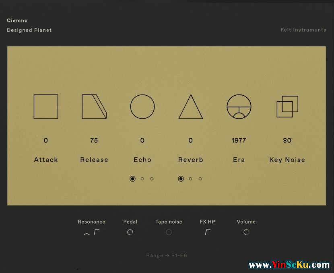
Task: Click the Era value 1977
Action: click(x=239, y=140)
